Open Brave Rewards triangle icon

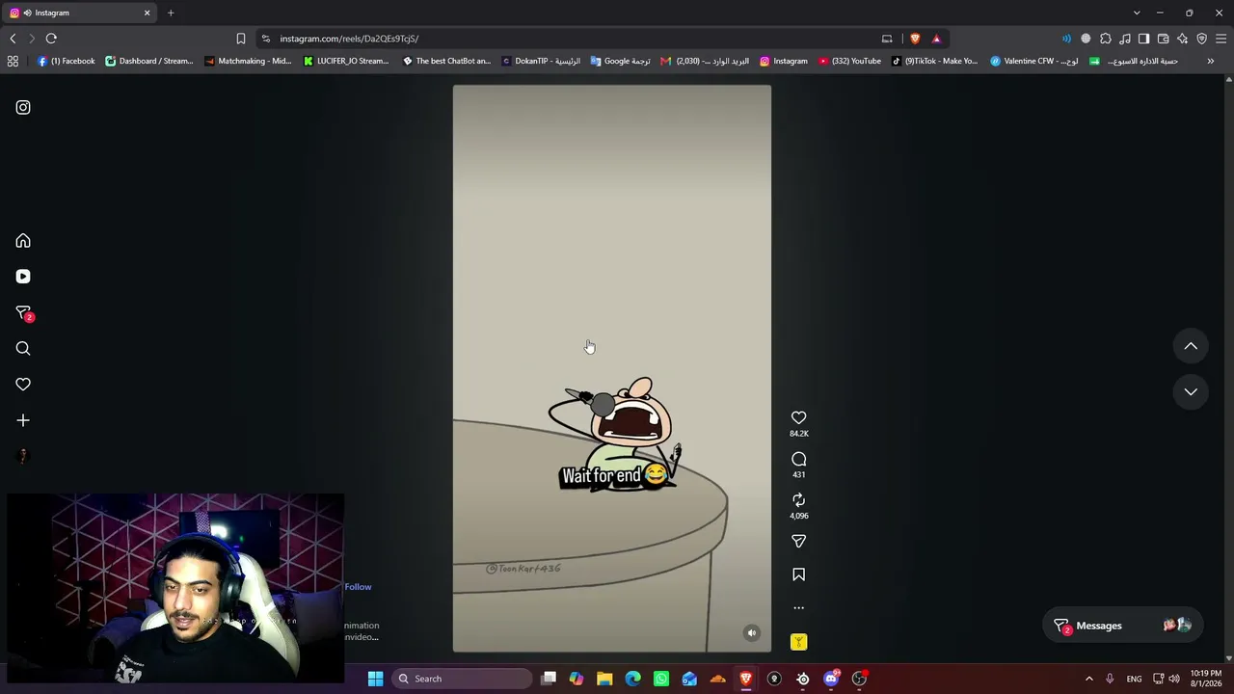click(936, 39)
